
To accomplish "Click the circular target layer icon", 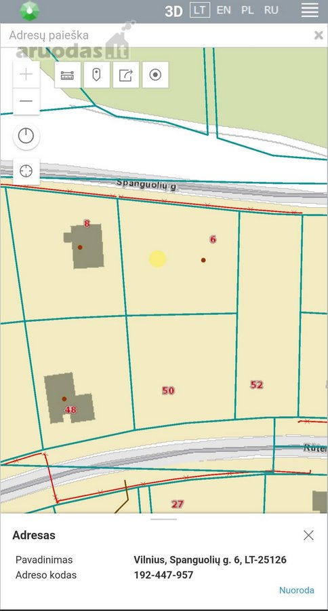I will click(x=155, y=75).
